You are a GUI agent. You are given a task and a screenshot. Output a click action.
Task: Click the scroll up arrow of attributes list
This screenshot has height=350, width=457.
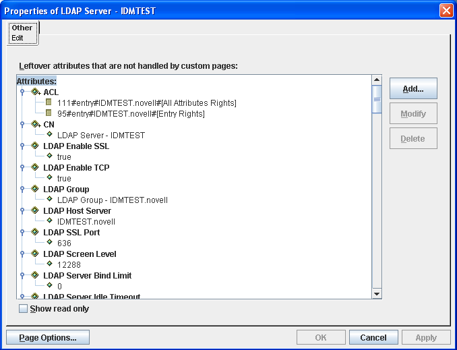[377, 80]
